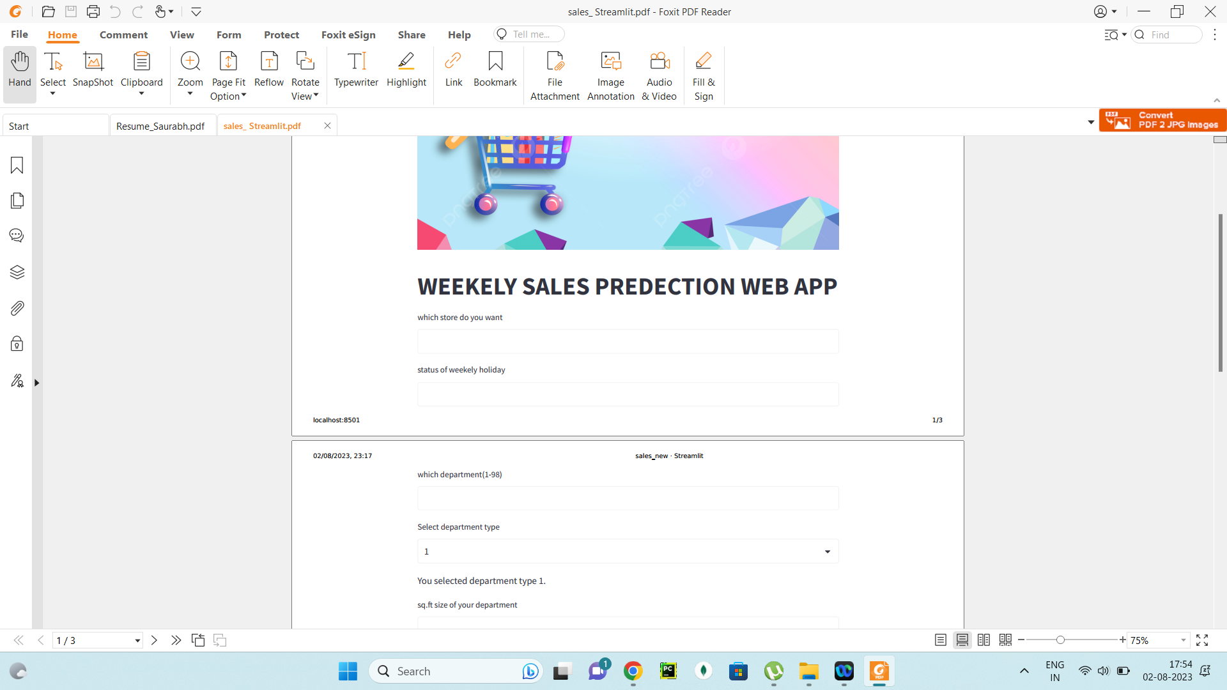Image resolution: width=1227 pixels, height=690 pixels.
Task: Activate the Highlight tool
Action: click(406, 70)
